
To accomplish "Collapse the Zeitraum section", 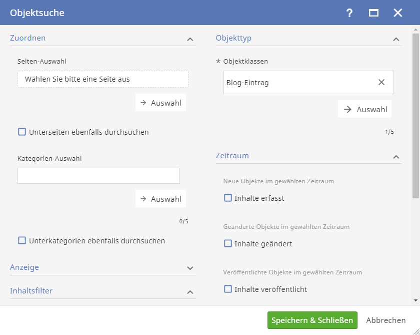I will 396,157.
